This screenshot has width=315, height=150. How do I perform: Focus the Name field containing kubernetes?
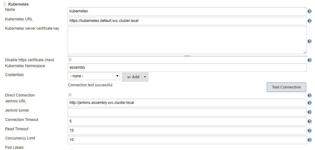click(x=187, y=11)
